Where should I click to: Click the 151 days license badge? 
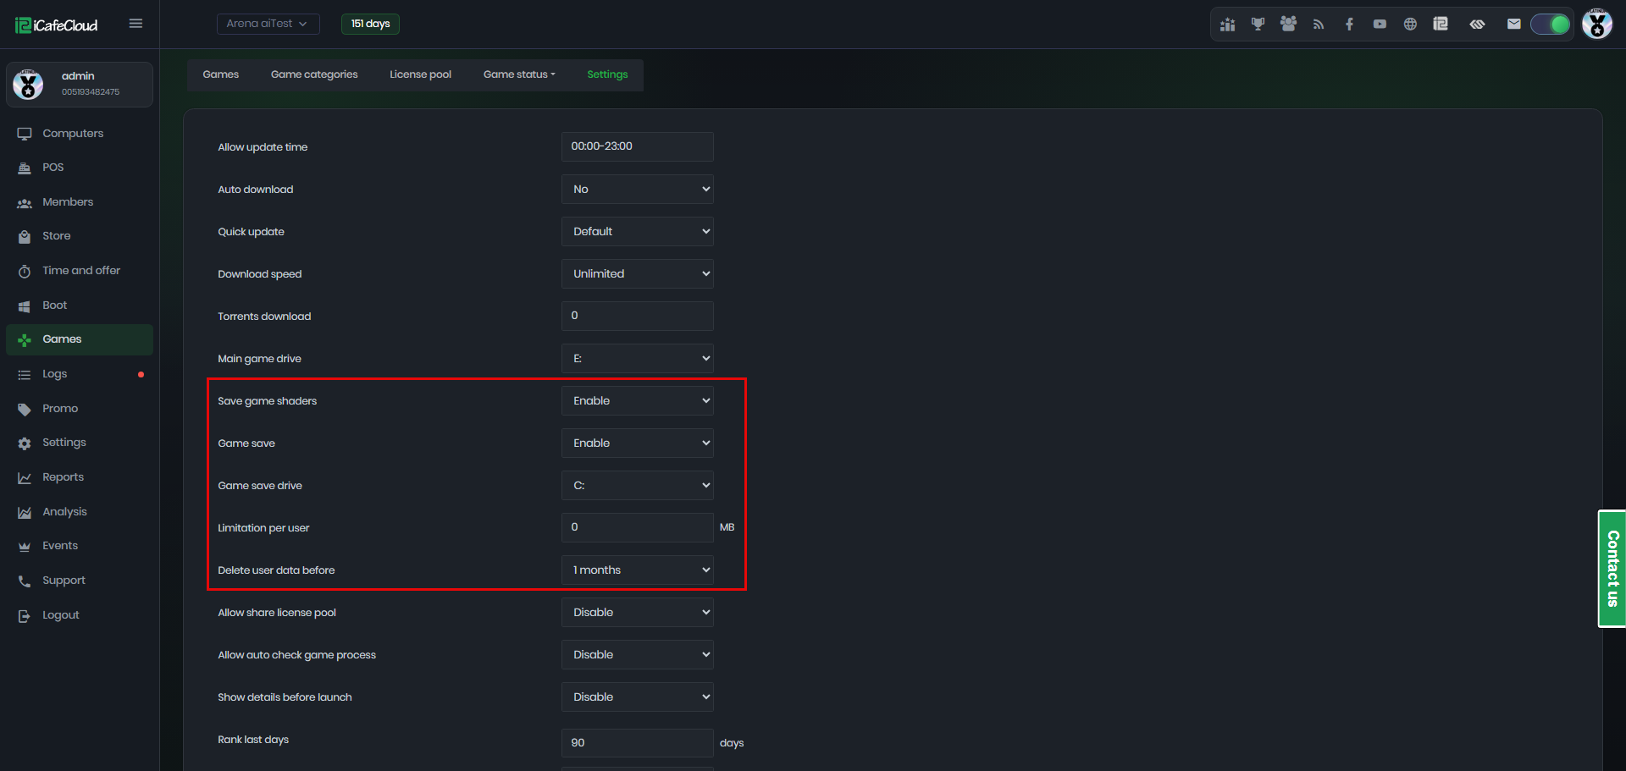tap(370, 24)
